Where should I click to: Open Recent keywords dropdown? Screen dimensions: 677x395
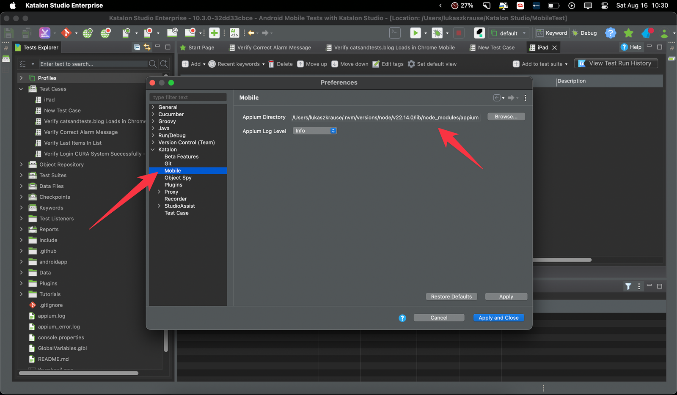(x=237, y=64)
